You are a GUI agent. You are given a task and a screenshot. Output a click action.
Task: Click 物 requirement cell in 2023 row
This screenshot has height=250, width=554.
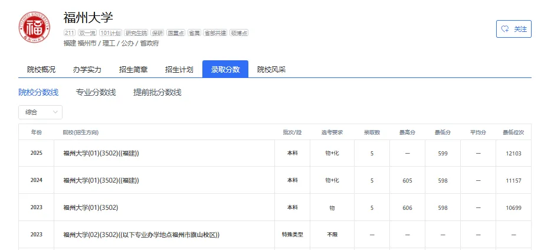pyautogui.click(x=332, y=207)
